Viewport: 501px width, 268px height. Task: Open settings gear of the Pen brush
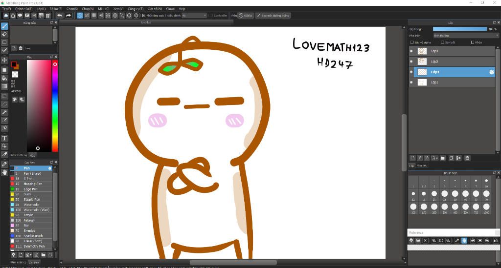(50, 168)
